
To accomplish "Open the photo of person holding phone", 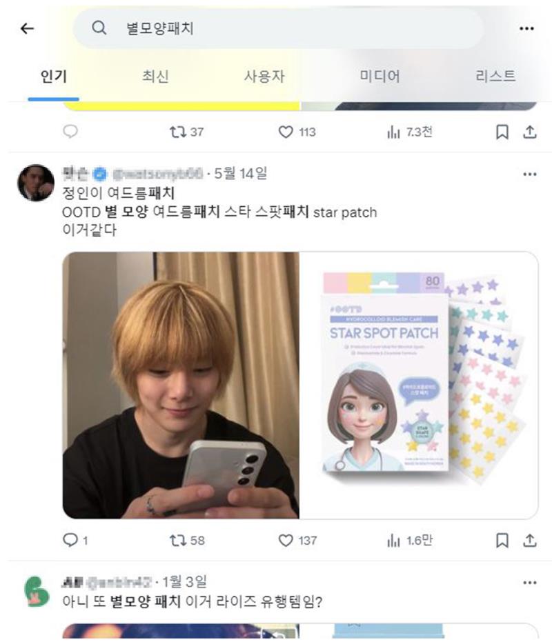I will (x=181, y=385).
